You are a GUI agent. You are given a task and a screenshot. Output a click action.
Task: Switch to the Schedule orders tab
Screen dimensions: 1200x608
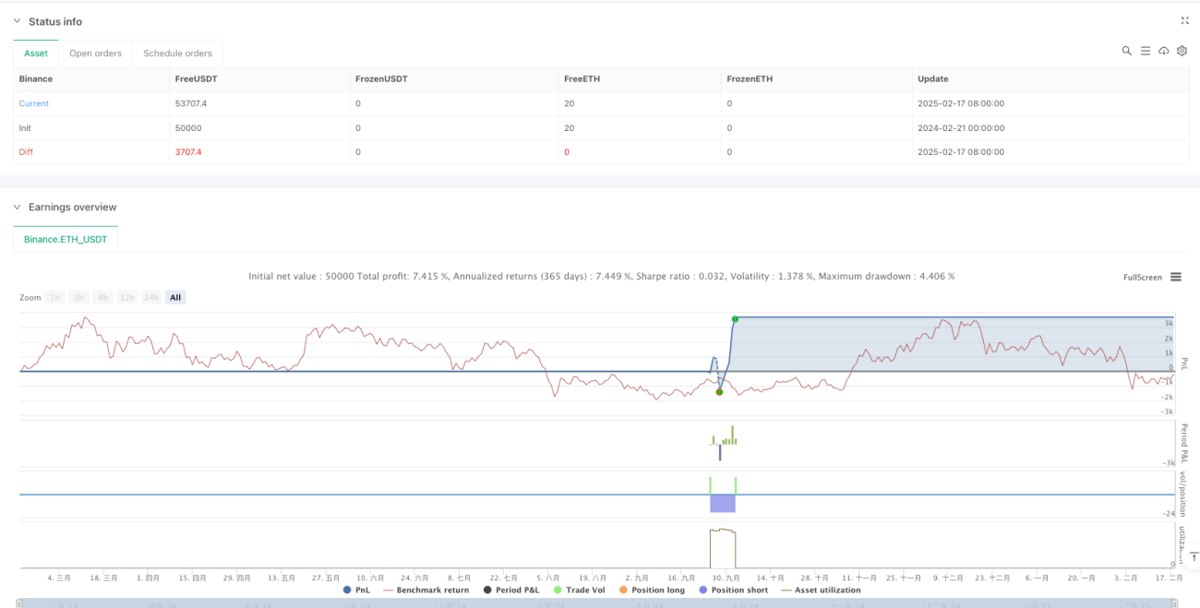(177, 54)
